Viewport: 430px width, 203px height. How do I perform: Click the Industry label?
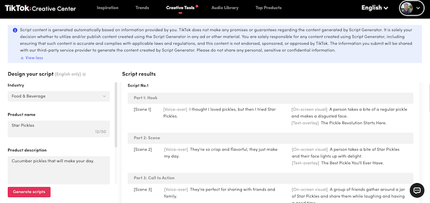[x=16, y=86]
